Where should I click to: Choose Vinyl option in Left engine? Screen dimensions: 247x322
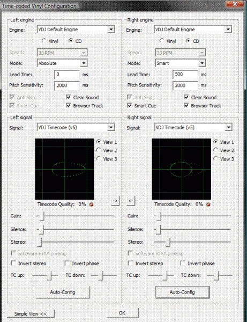point(44,41)
